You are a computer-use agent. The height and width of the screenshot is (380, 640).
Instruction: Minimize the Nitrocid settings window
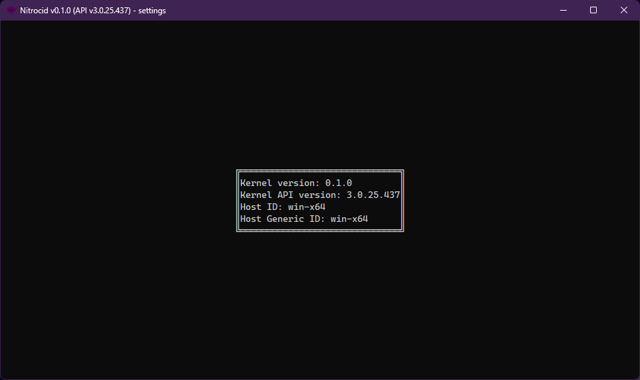pos(563,10)
